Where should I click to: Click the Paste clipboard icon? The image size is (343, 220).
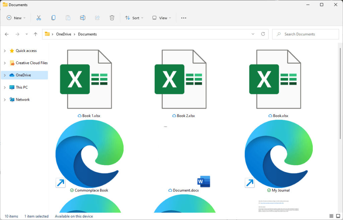[x=68, y=18]
